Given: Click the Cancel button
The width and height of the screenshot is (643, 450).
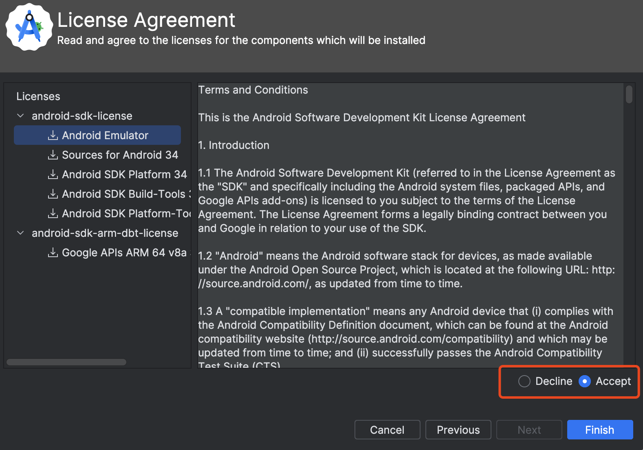Looking at the screenshot, I should tap(387, 430).
